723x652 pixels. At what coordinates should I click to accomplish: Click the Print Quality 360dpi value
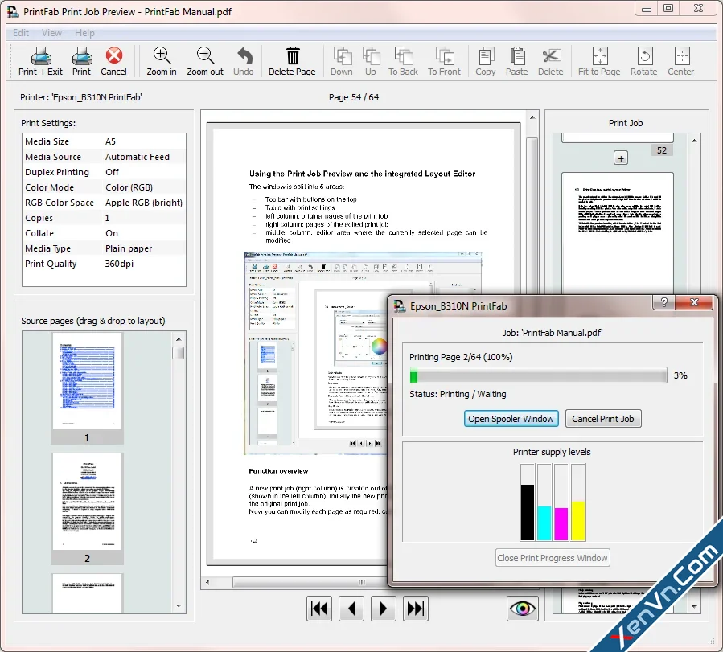point(119,264)
